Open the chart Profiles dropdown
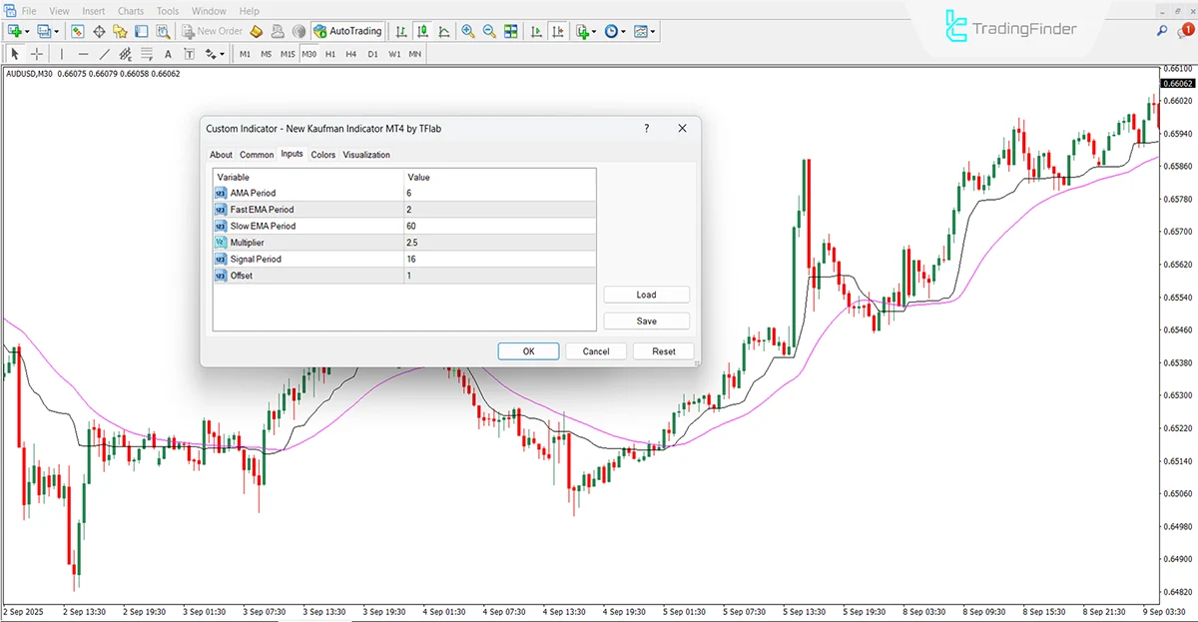Image resolution: width=1198 pixels, height=622 pixels. (x=57, y=31)
